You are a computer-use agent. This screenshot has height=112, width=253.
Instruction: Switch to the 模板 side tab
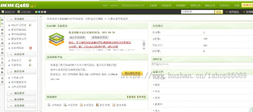2,70
